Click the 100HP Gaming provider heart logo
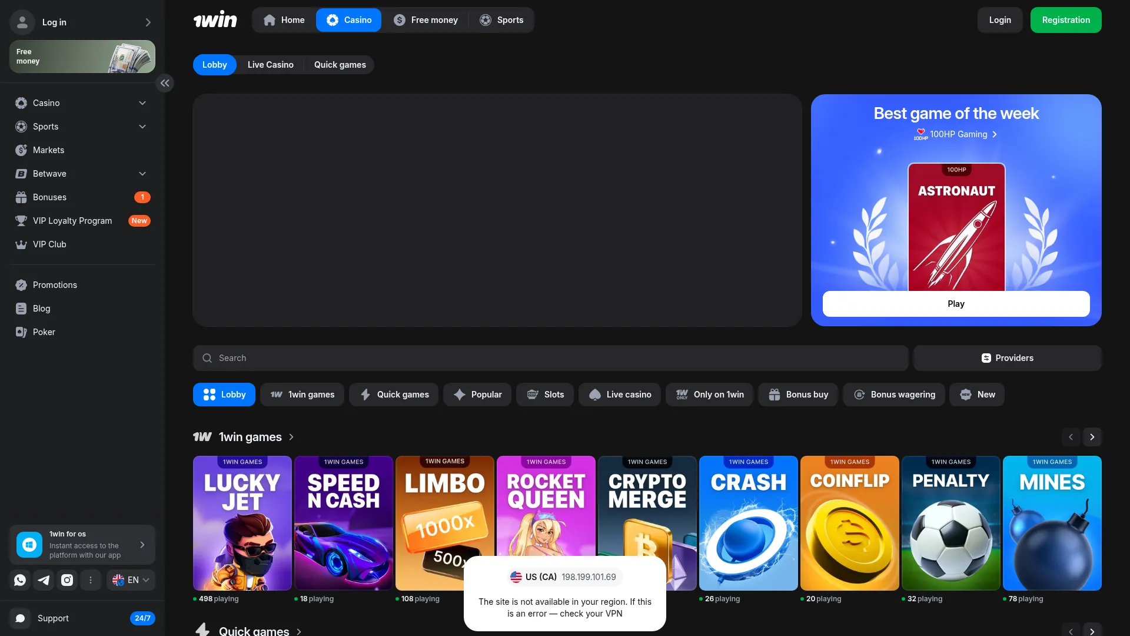Viewport: 1130px width, 636px height. click(921, 134)
